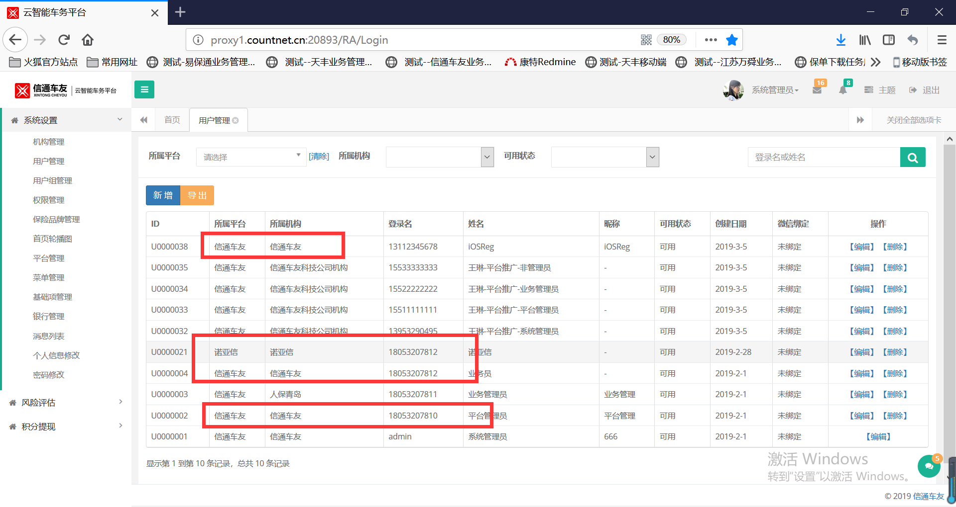The width and height of the screenshot is (956, 507).
Task: Expand the 风险评估 sidebar section
Action: tap(65, 403)
